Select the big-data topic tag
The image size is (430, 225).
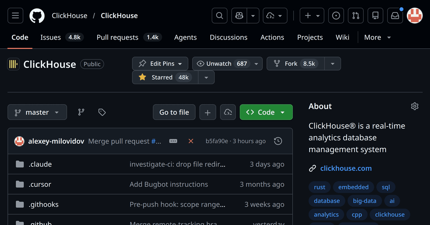(x=365, y=201)
